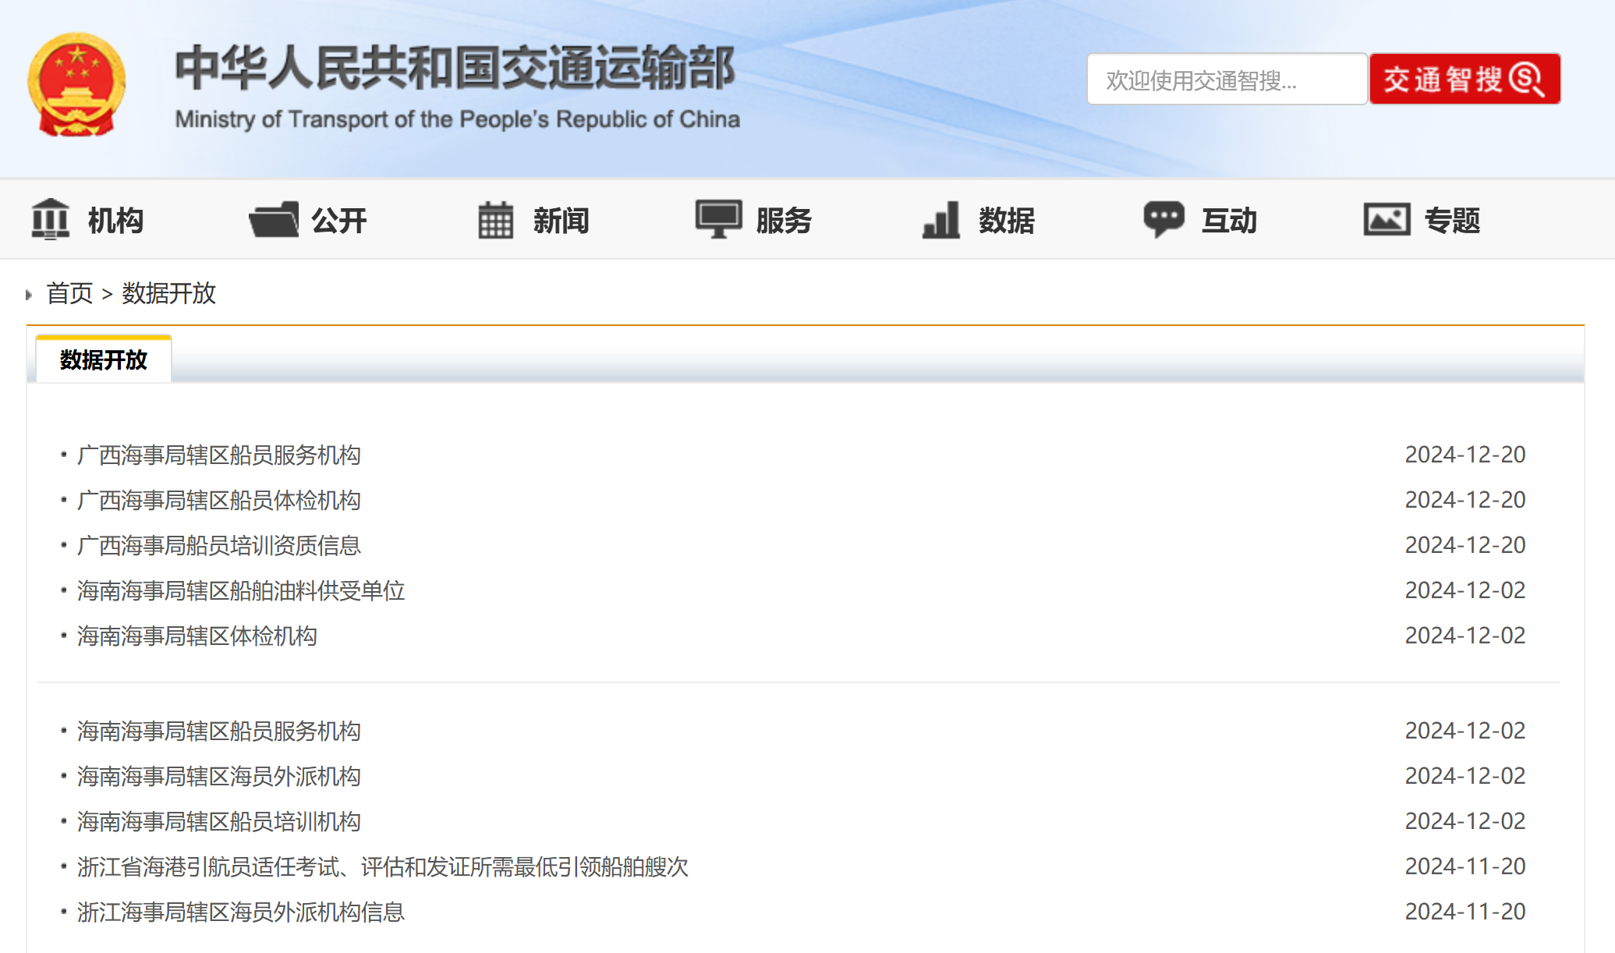Image resolution: width=1615 pixels, height=953 pixels.
Task: Open 浙江海事局辖区海员外派机构信息 link
Action: pos(241,912)
